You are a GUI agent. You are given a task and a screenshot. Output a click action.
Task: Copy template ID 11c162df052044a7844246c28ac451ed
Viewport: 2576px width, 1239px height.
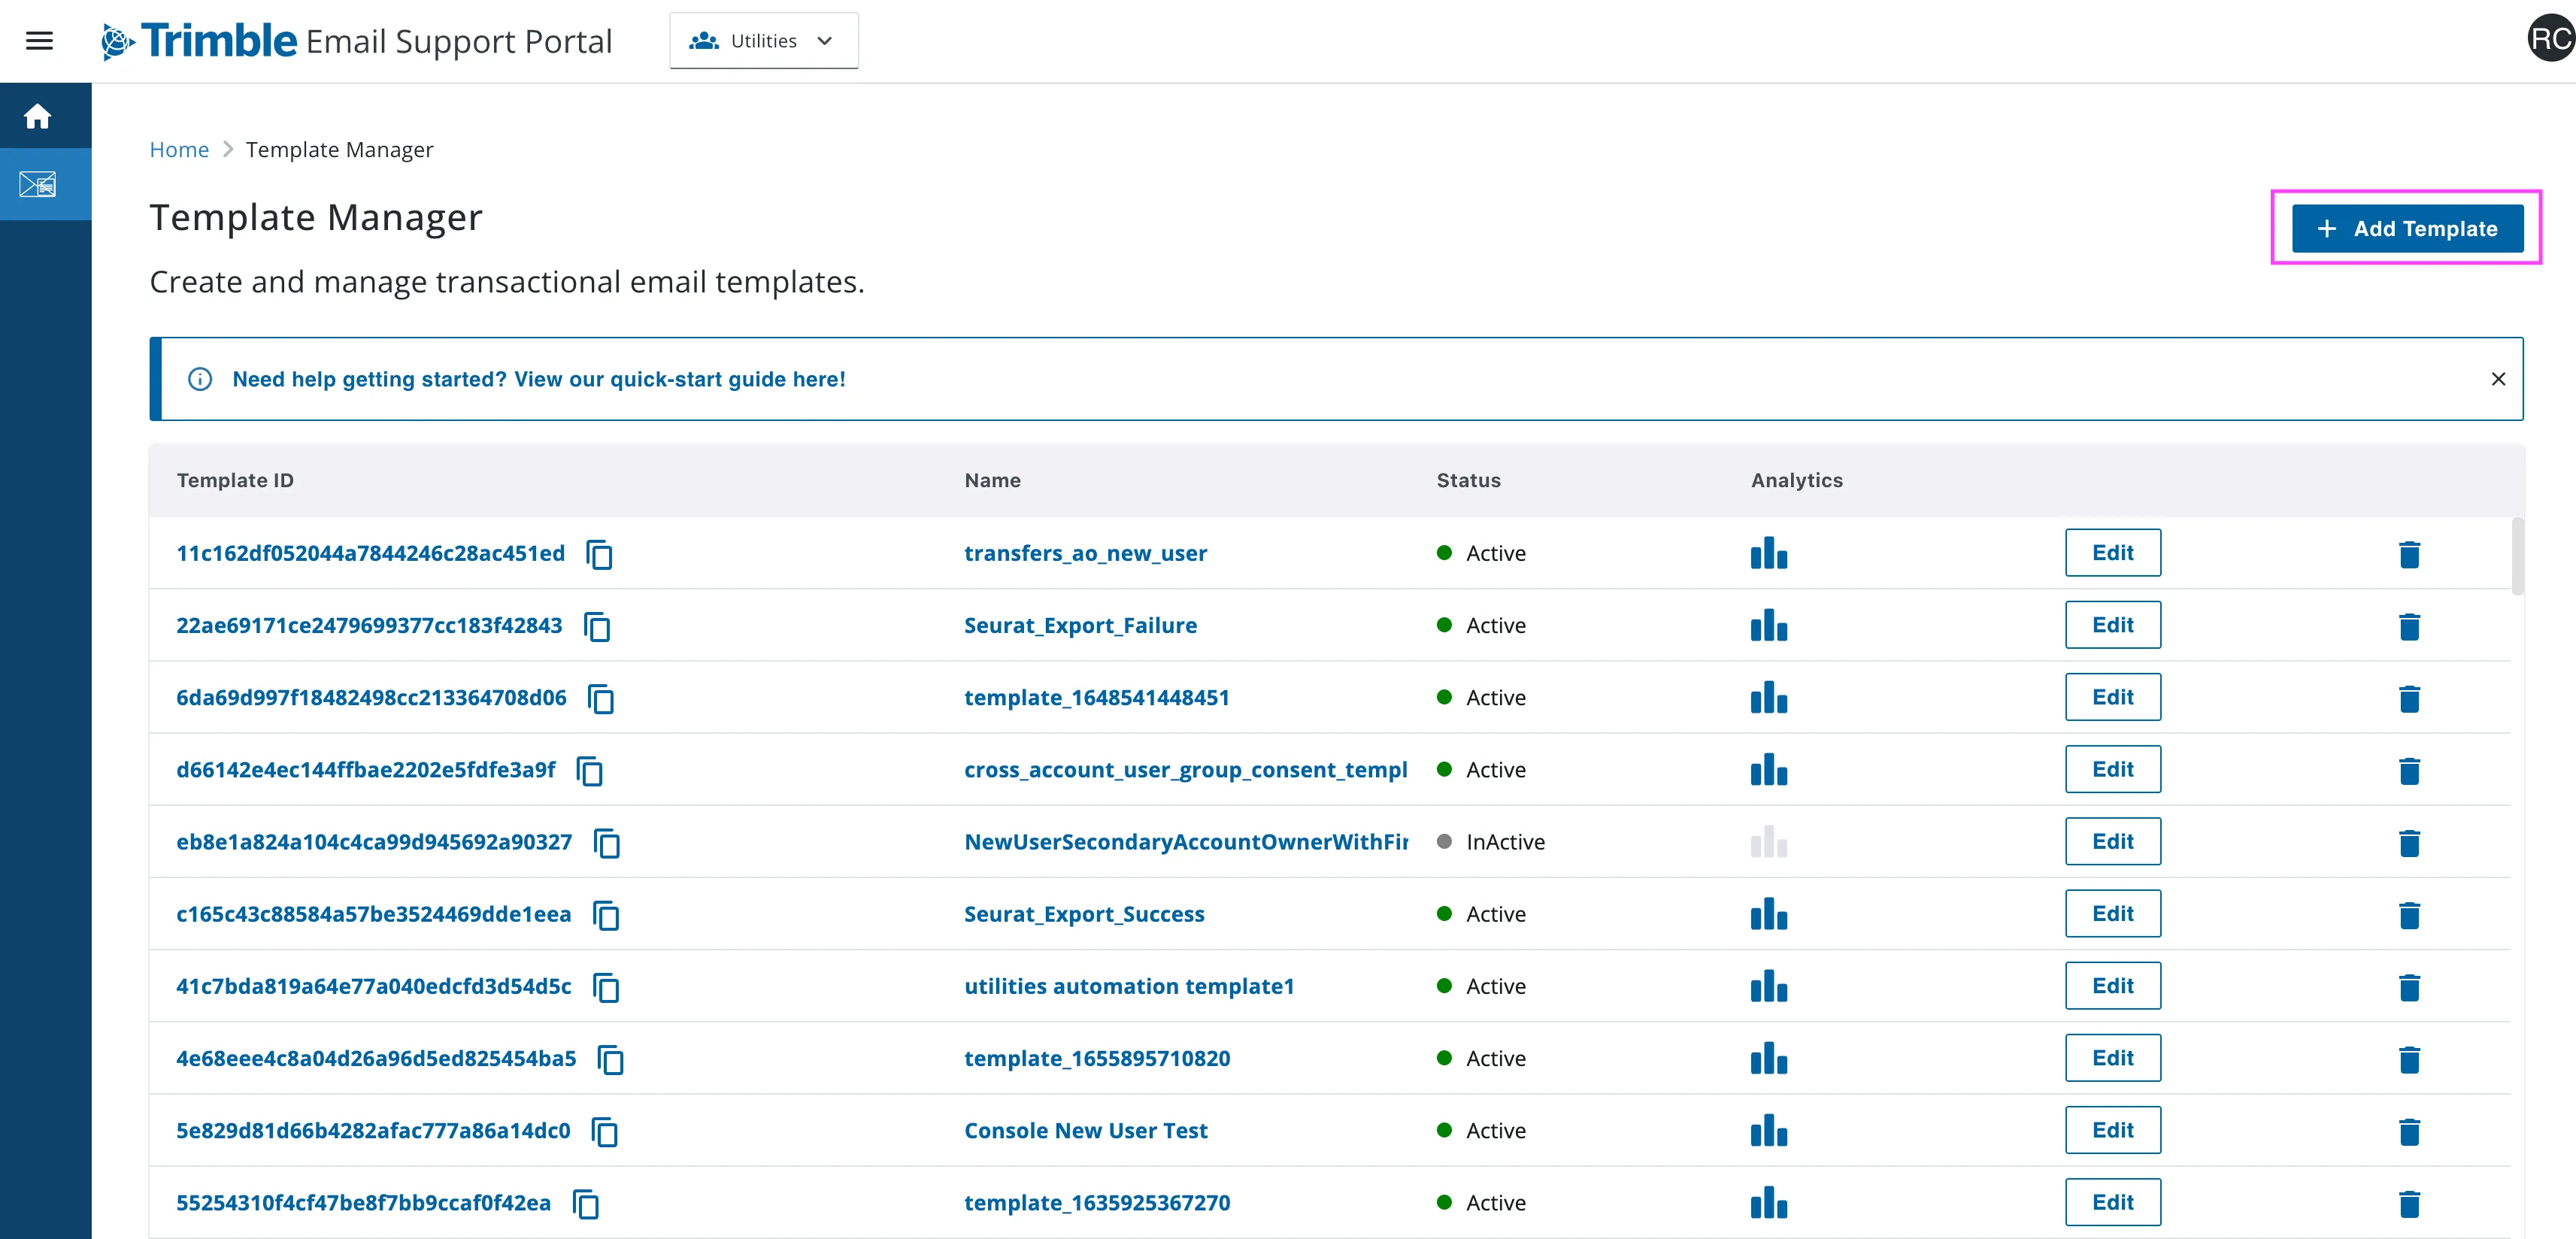[599, 554]
